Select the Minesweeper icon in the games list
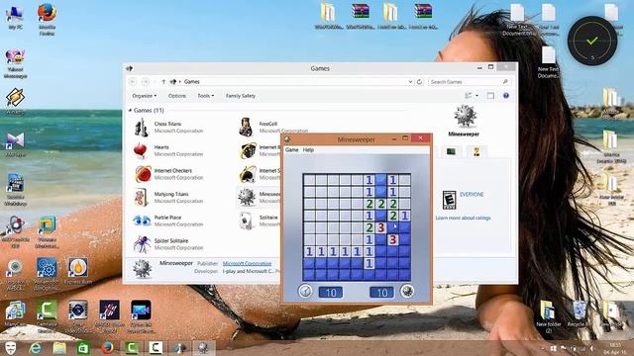634x356 pixels. (247, 197)
